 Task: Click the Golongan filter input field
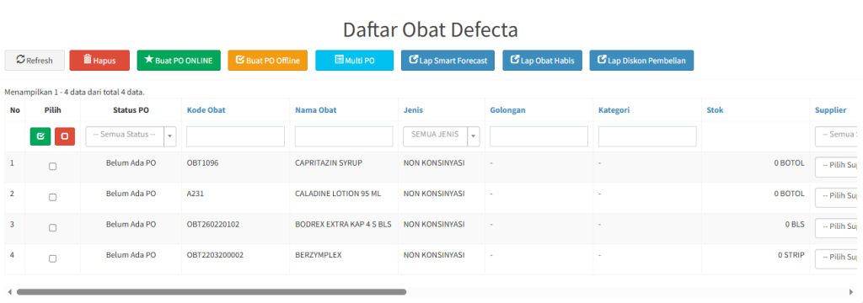click(x=539, y=136)
